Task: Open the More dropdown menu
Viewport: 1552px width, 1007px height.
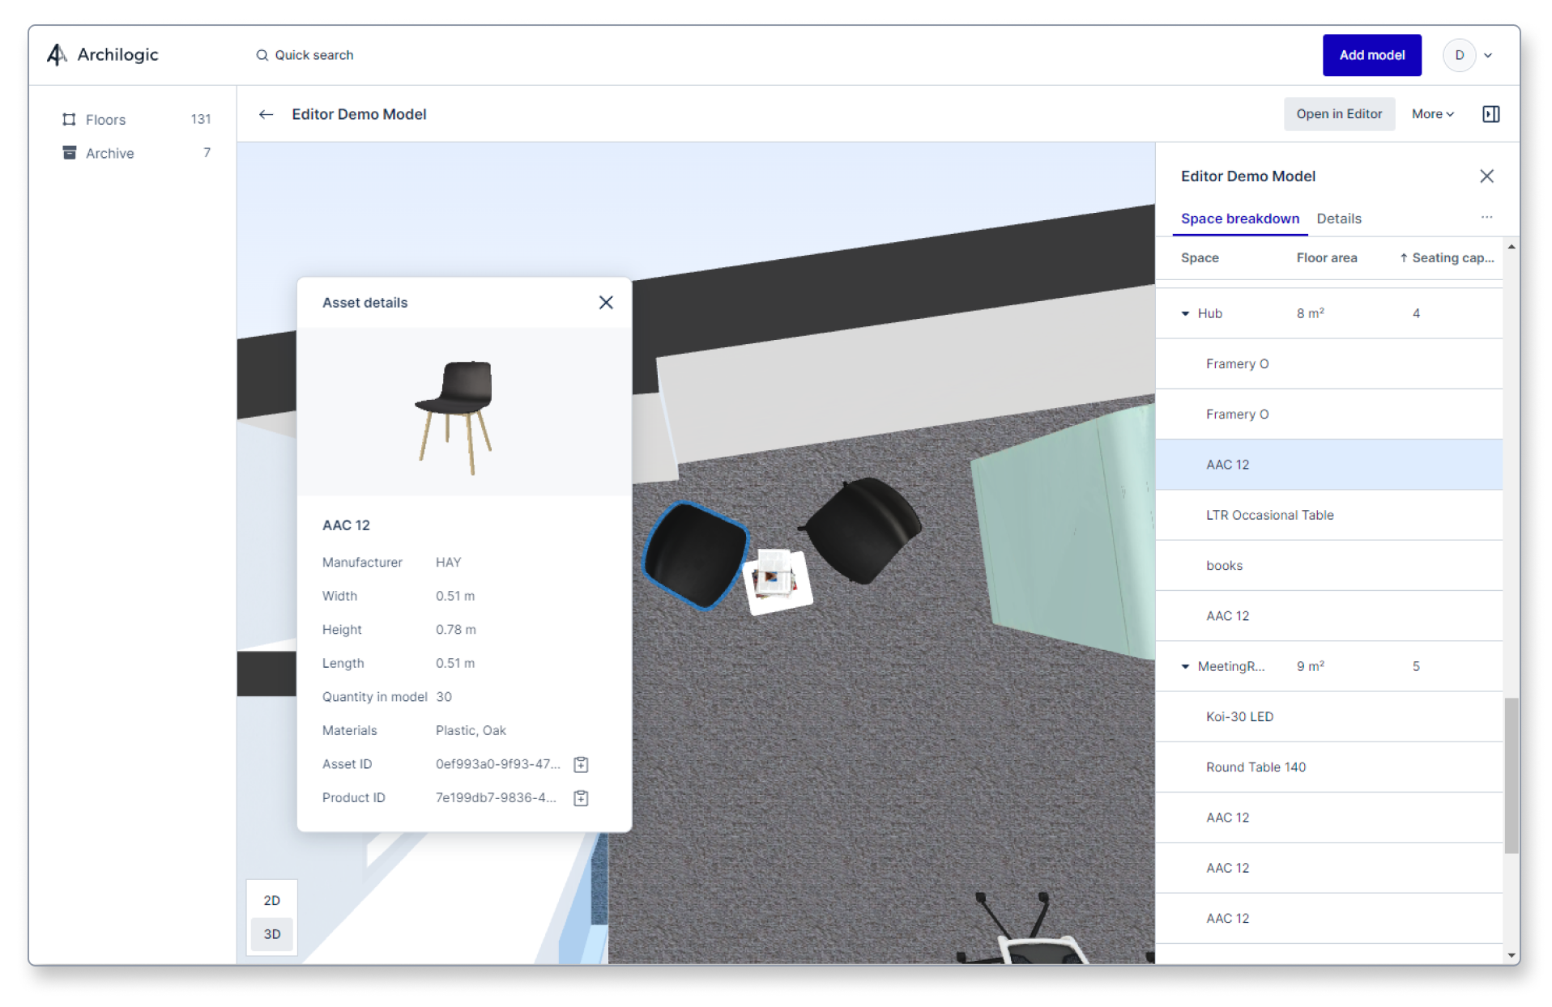Action: pyautogui.click(x=1432, y=114)
